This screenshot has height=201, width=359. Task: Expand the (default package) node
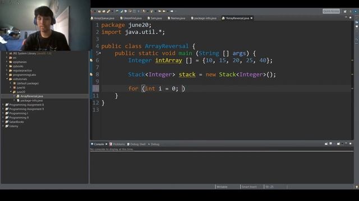pyautogui.click(x=11, y=83)
